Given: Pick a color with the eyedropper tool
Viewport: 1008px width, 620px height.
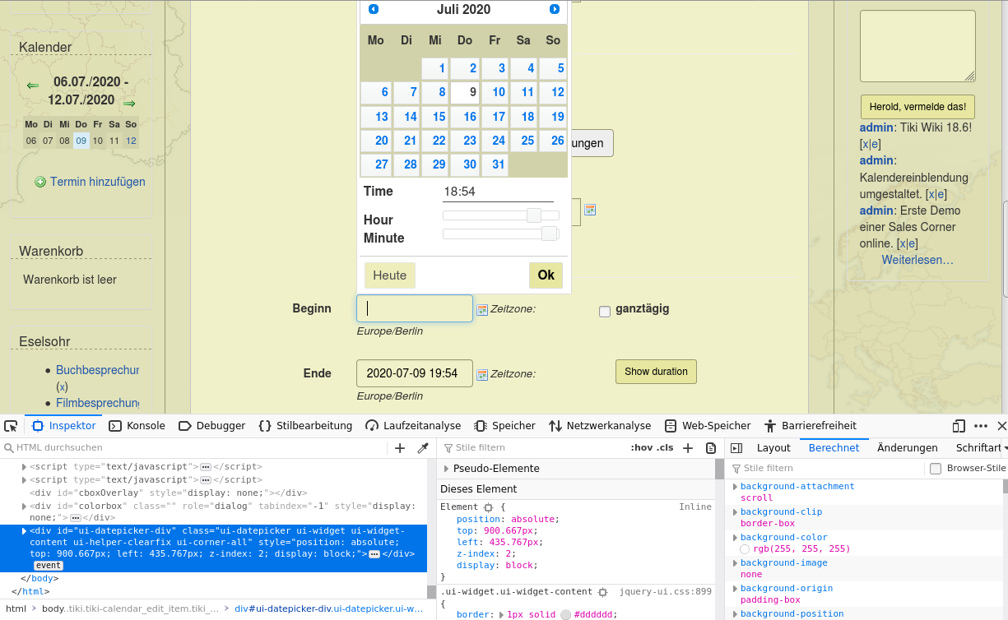Looking at the screenshot, I should (x=423, y=448).
